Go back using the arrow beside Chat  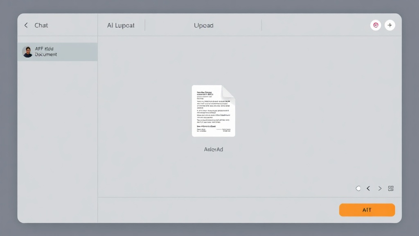pos(26,25)
